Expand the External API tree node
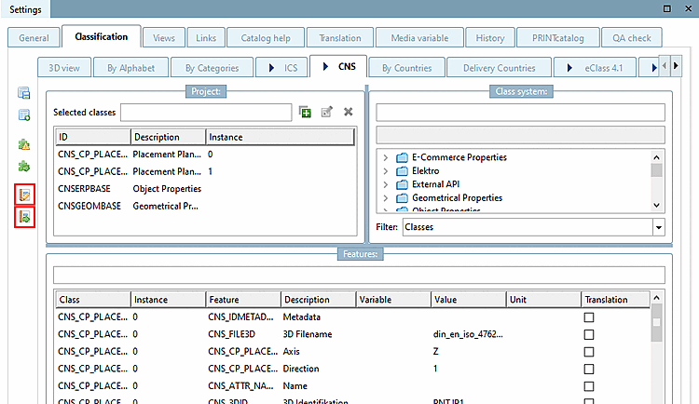Screen dimensions: 699x404 pyautogui.click(x=386, y=184)
